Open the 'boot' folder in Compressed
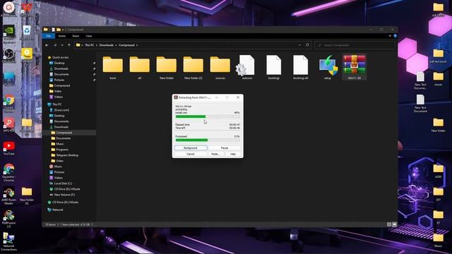Viewport: 452px width, 254px height. (113, 64)
